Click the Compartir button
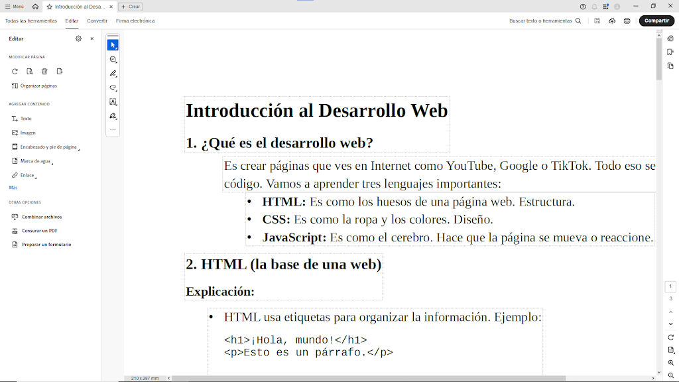679x382 pixels. tap(656, 21)
